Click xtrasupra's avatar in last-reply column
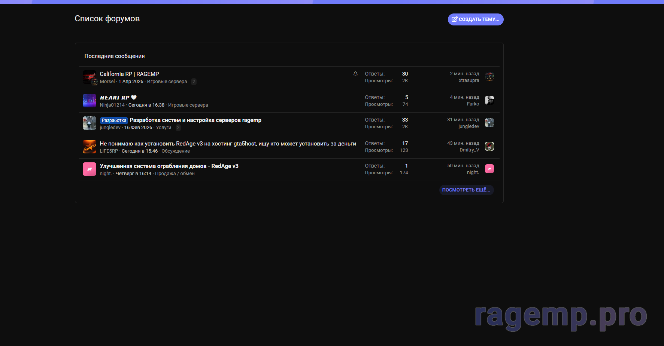664x346 pixels. click(489, 77)
